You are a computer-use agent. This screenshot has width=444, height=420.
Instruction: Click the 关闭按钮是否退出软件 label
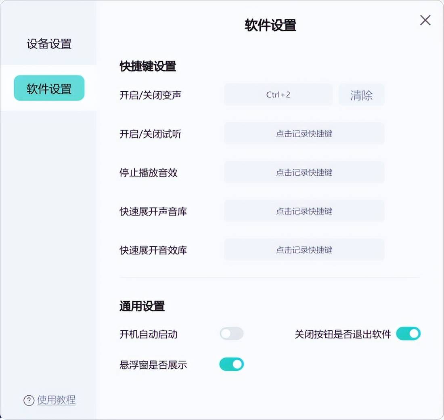(343, 334)
